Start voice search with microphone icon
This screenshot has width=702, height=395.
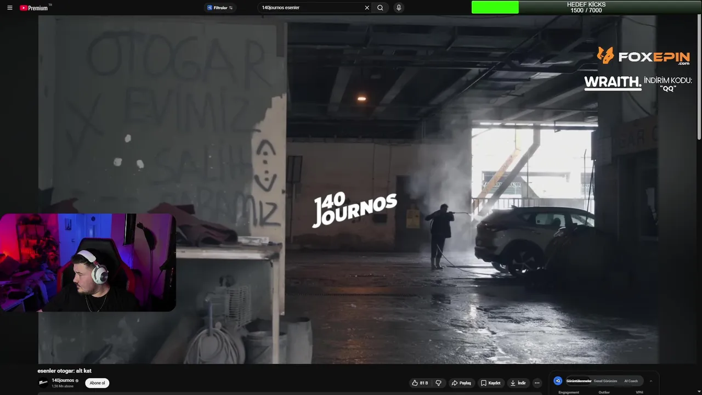click(x=399, y=8)
